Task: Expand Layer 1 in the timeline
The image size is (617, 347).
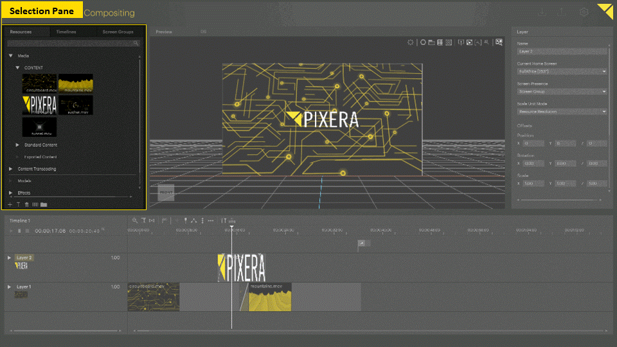Action: (x=9, y=287)
